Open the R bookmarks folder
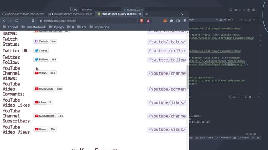This screenshot has height=150, width=268. [71, 27]
